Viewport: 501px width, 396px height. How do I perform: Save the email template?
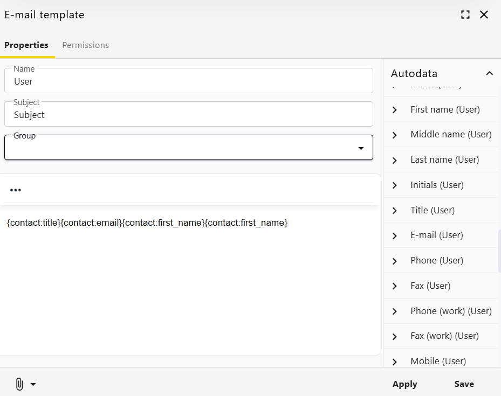pyautogui.click(x=464, y=384)
